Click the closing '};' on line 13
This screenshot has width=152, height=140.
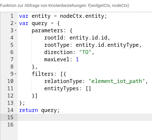[x=22, y=103]
